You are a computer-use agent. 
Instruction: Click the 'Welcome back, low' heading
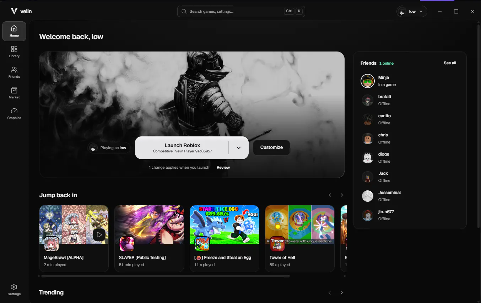(x=71, y=37)
